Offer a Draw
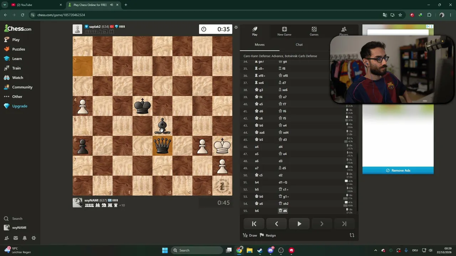 click(x=250, y=235)
